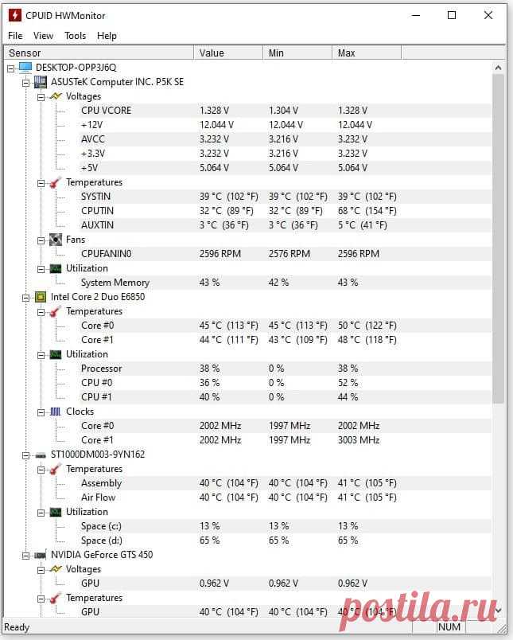513x640 pixels.
Task: Click the Value column header
Action: (228, 53)
